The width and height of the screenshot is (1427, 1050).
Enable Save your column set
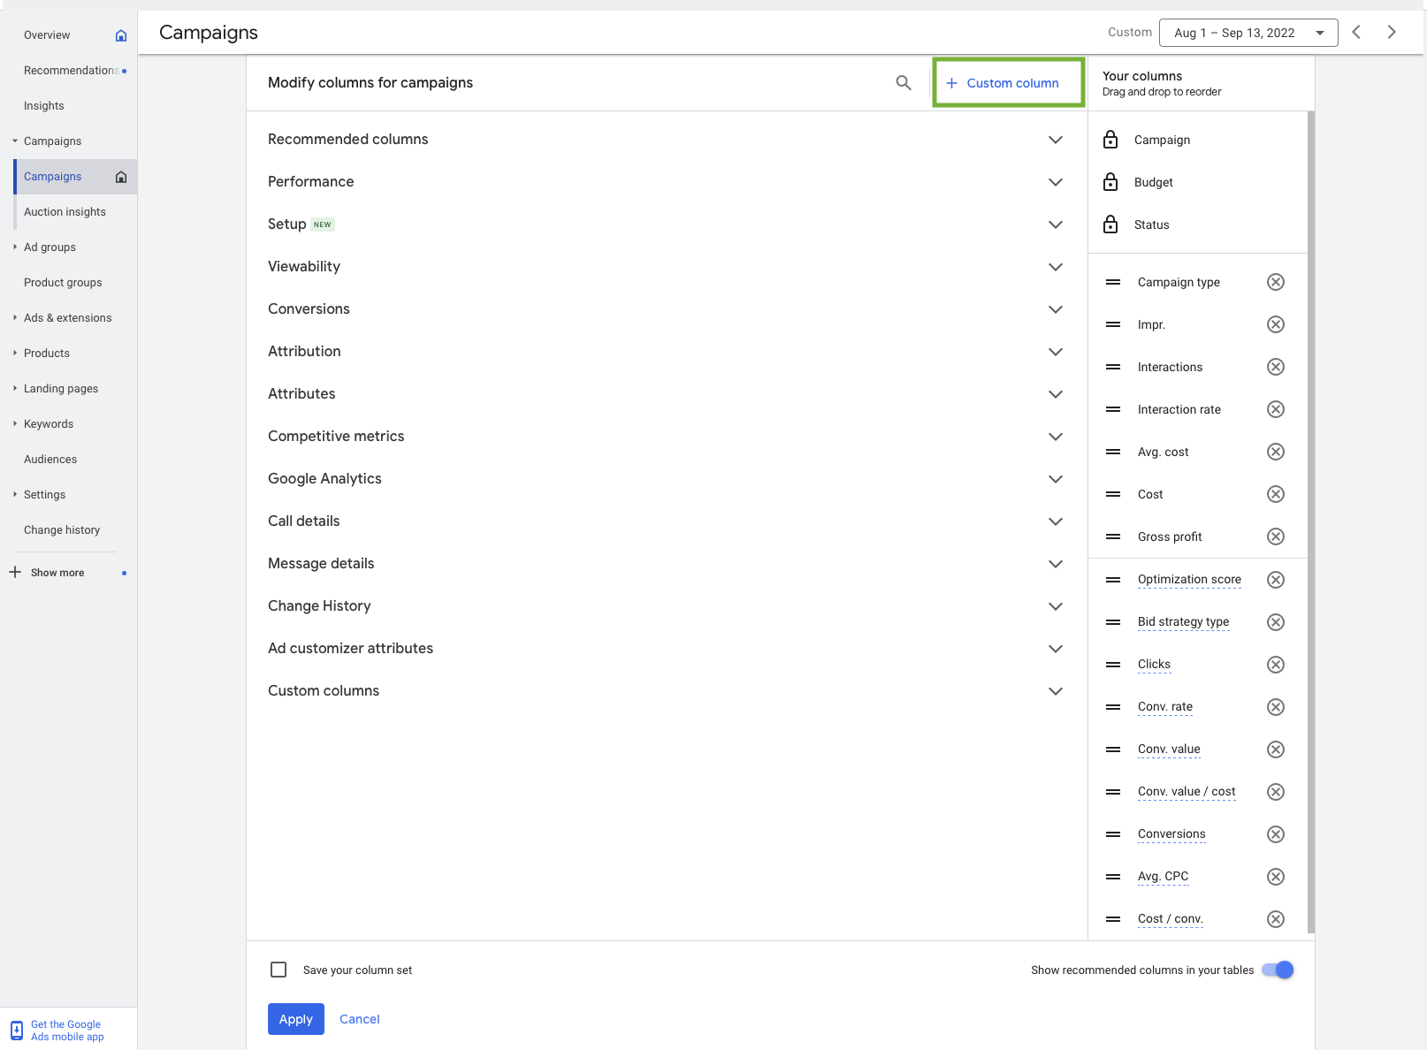[x=278, y=969]
